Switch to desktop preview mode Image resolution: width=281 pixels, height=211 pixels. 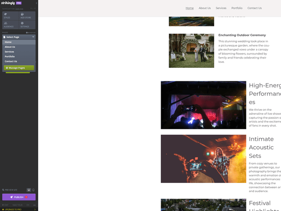(29, 190)
